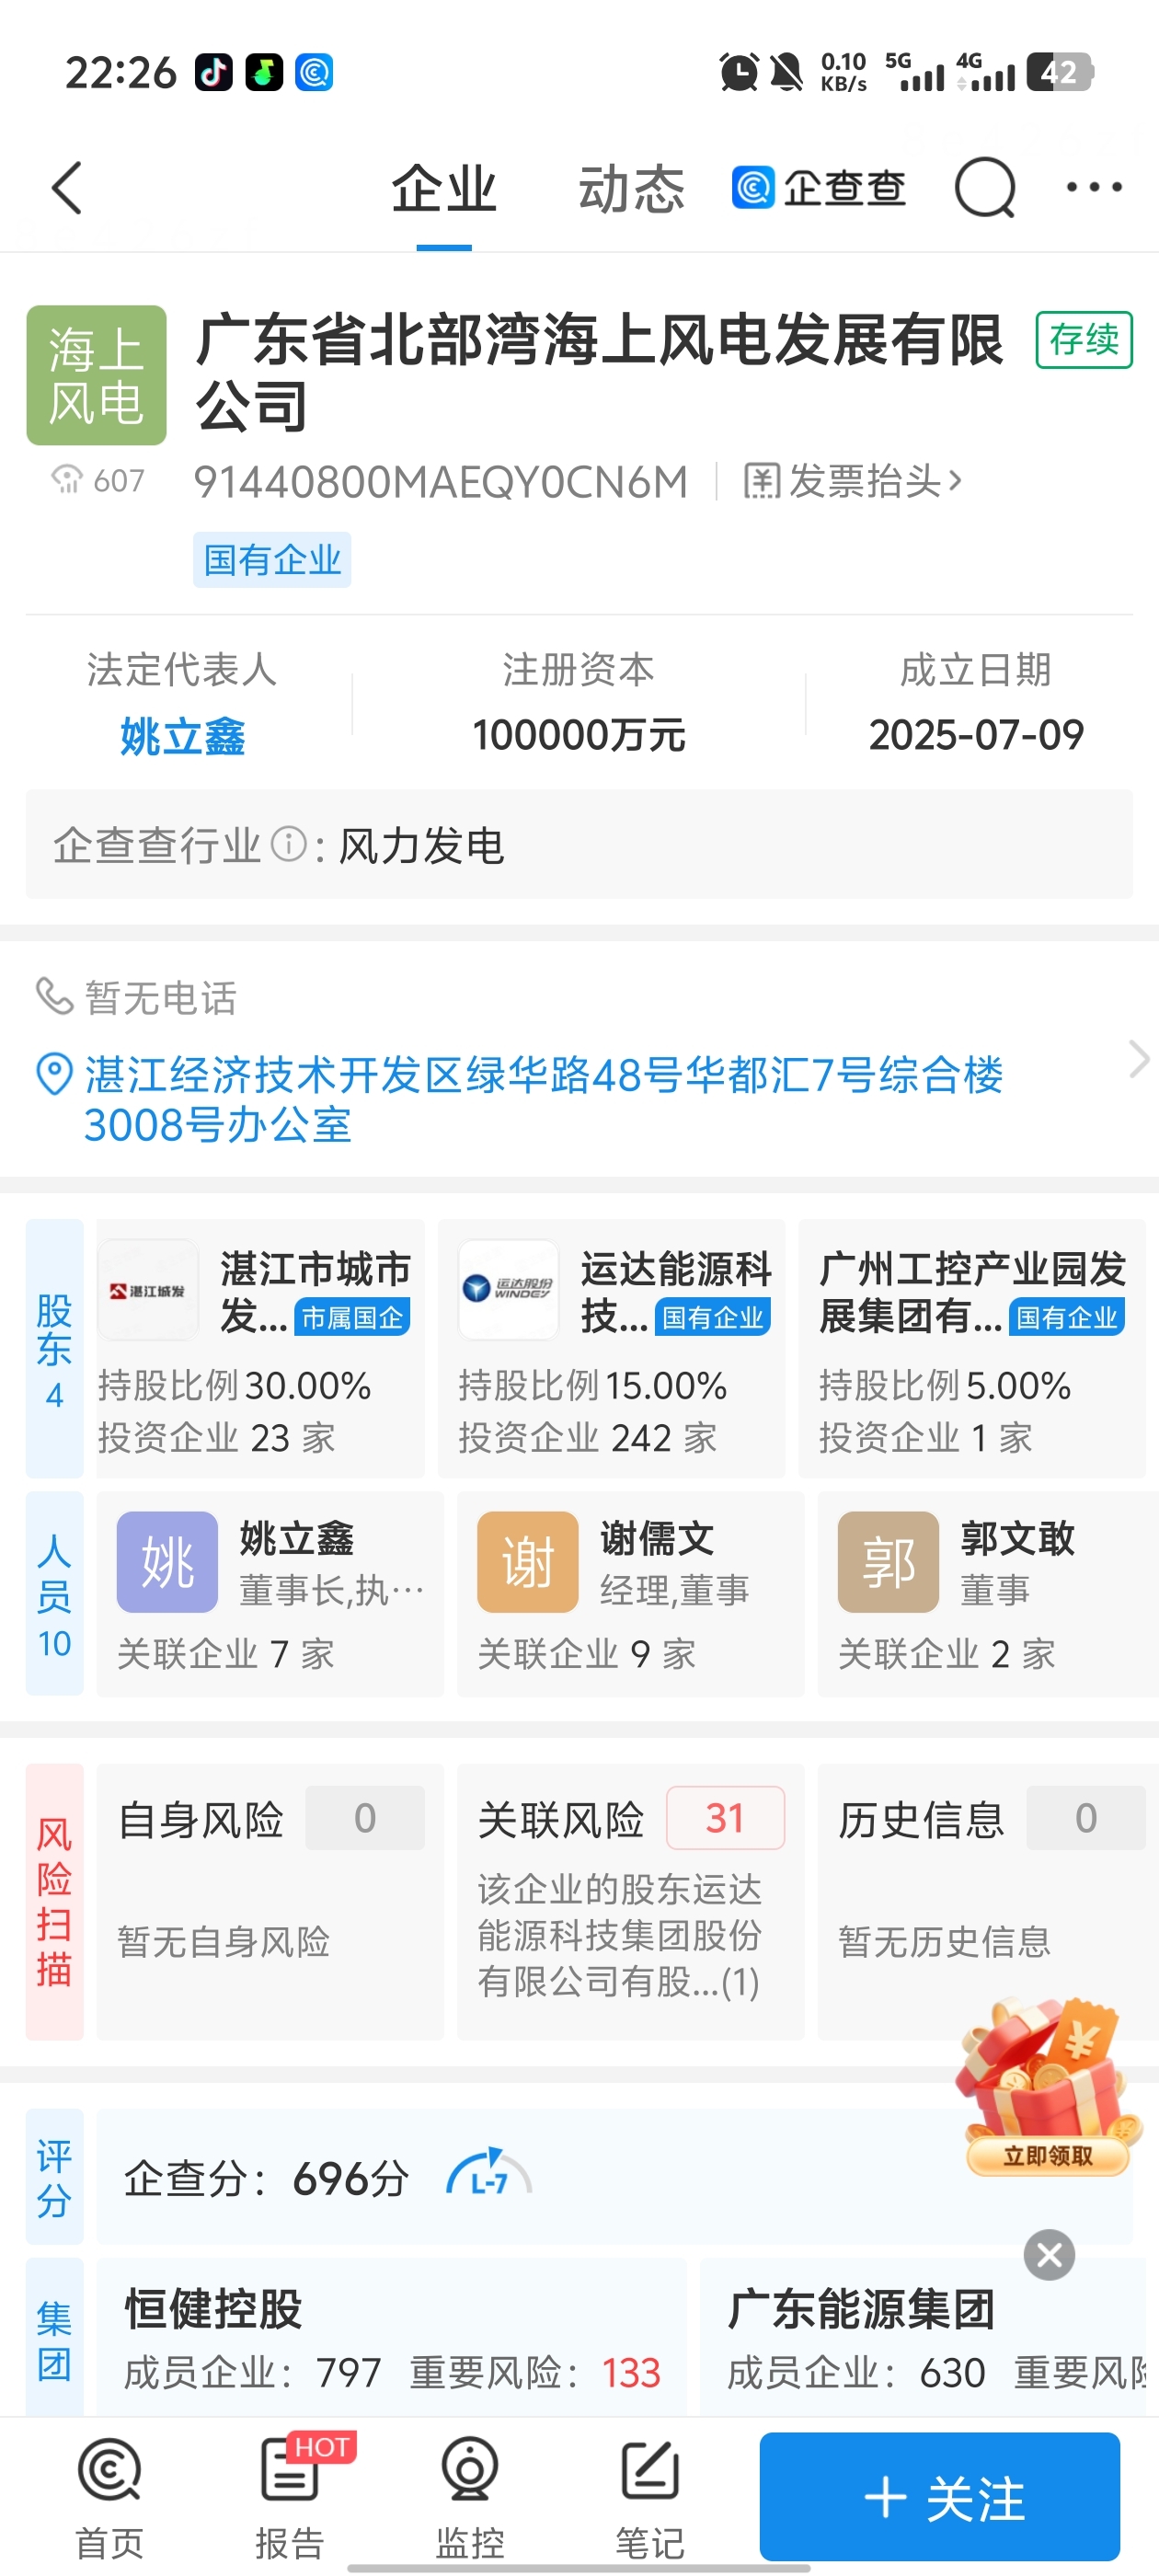Viewport: 1159px width, 2576px height.
Task: Tap the info icon beside 企查查行业
Action: tap(289, 844)
